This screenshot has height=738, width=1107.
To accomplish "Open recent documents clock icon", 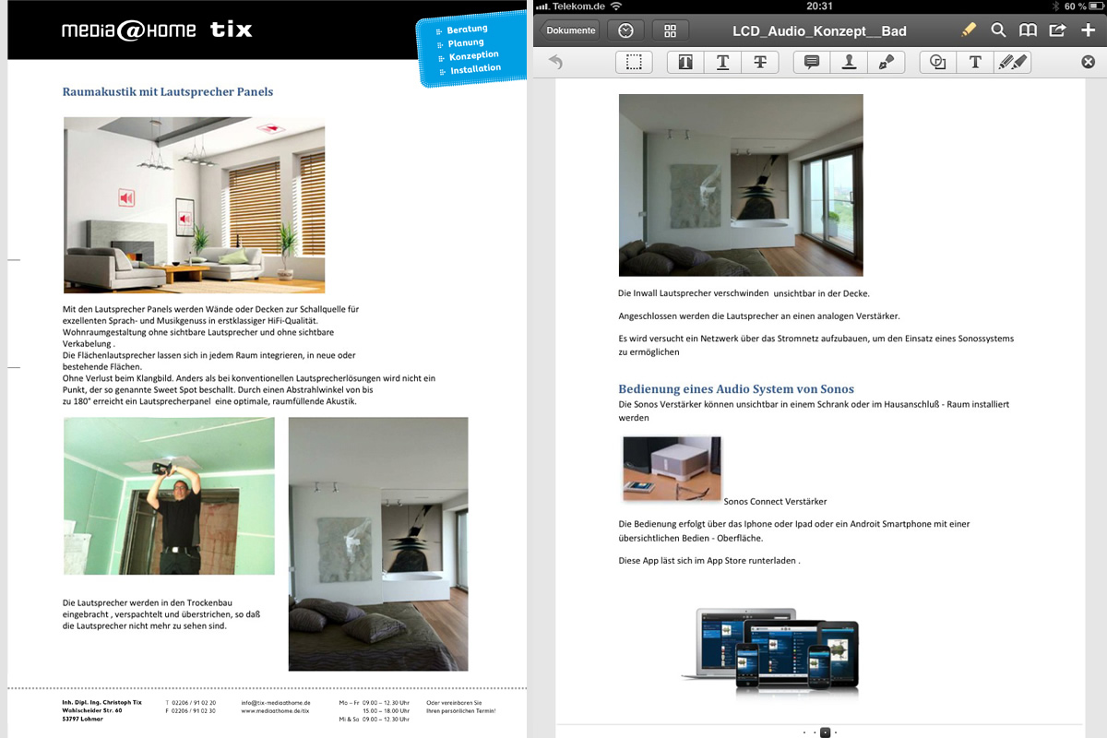I will pyautogui.click(x=625, y=30).
